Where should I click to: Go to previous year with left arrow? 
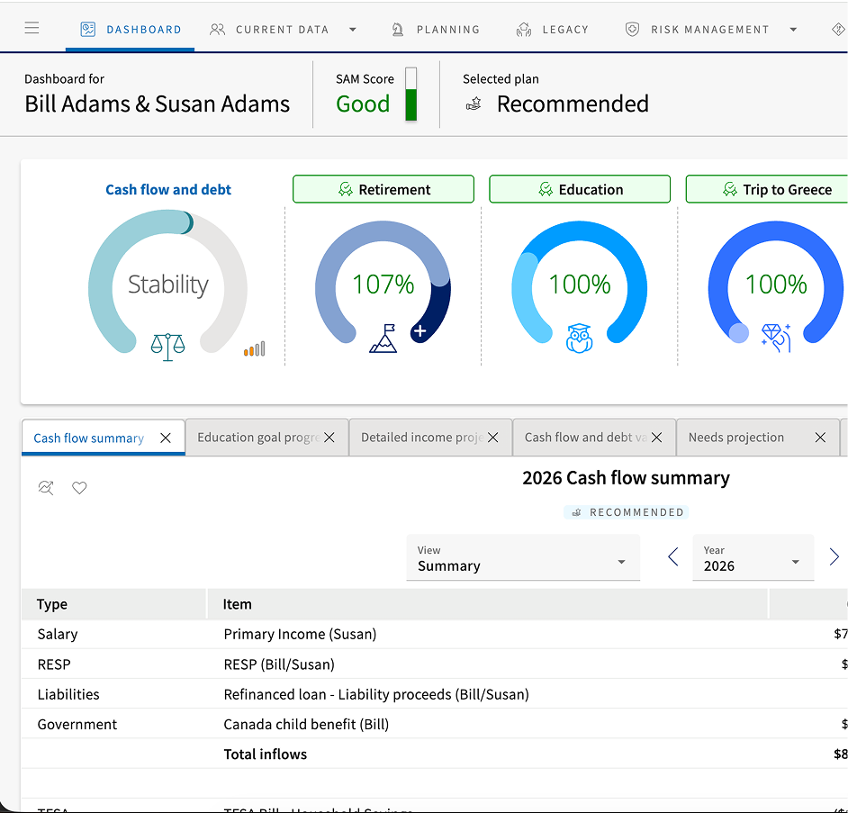[673, 557]
